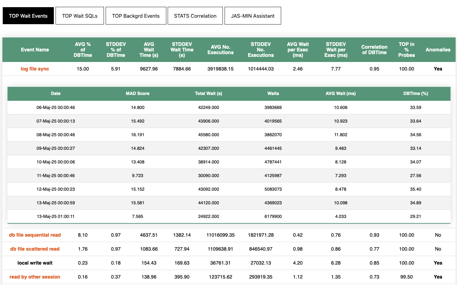Click correlation value 0.77
457x285 pixels.
(x=374, y=249)
